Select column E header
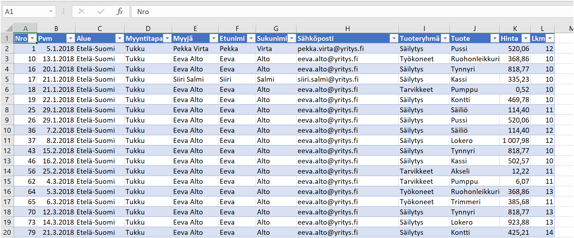The height and width of the screenshot is (238, 574). coord(195,29)
